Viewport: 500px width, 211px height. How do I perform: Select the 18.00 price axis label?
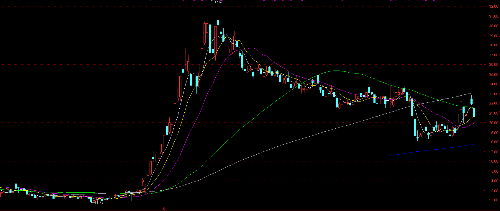point(494,142)
